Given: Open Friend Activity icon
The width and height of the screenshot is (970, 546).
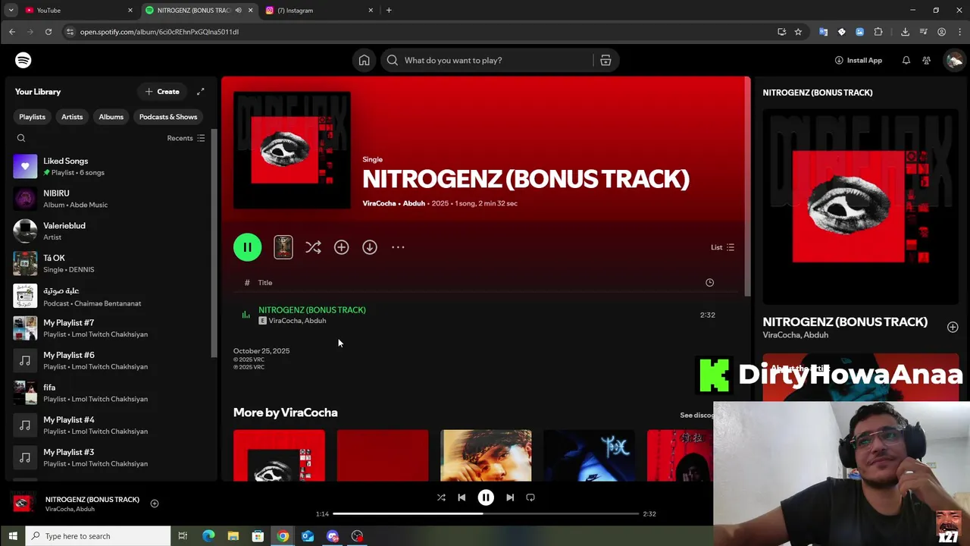Looking at the screenshot, I should point(926,60).
